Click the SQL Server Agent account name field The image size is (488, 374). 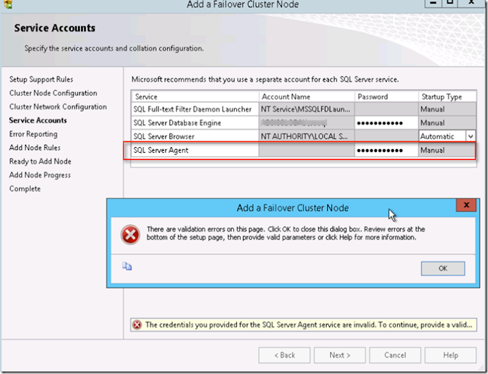click(307, 150)
